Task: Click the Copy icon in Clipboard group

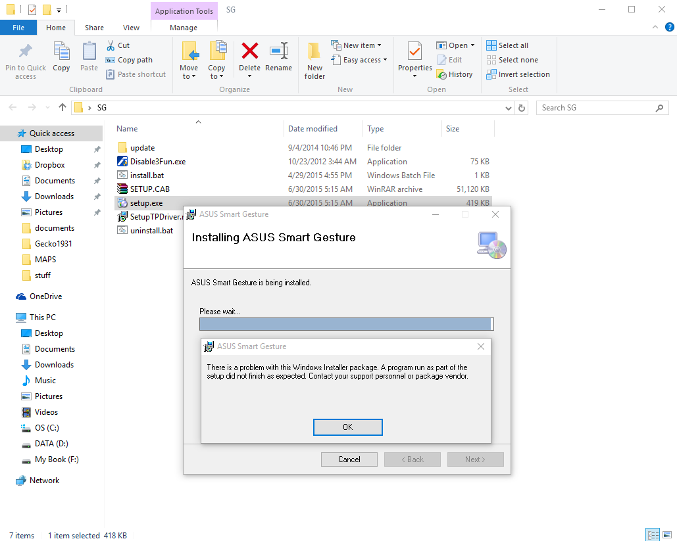Action: click(61, 51)
